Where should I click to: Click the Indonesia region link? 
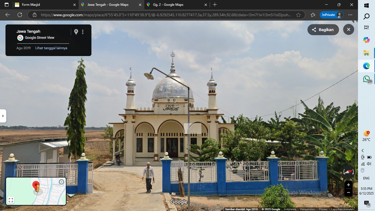click(x=290, y=209)
